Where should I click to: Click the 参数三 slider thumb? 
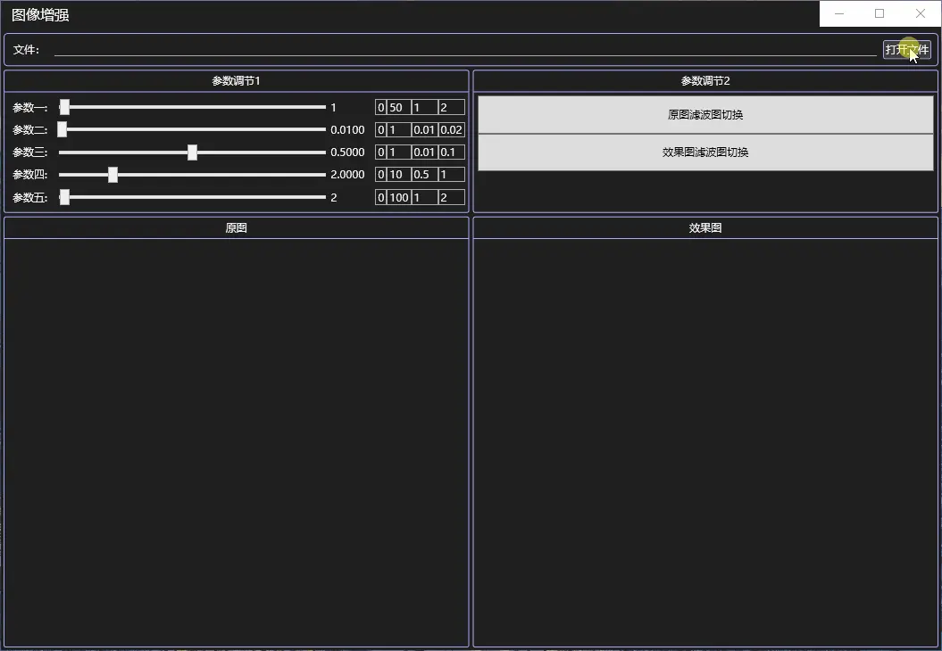tap(192, 152)
